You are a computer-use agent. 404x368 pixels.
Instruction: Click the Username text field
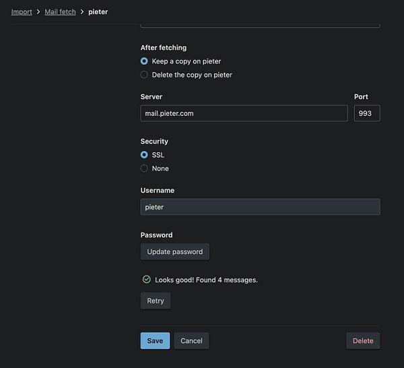tap(260, 207)
